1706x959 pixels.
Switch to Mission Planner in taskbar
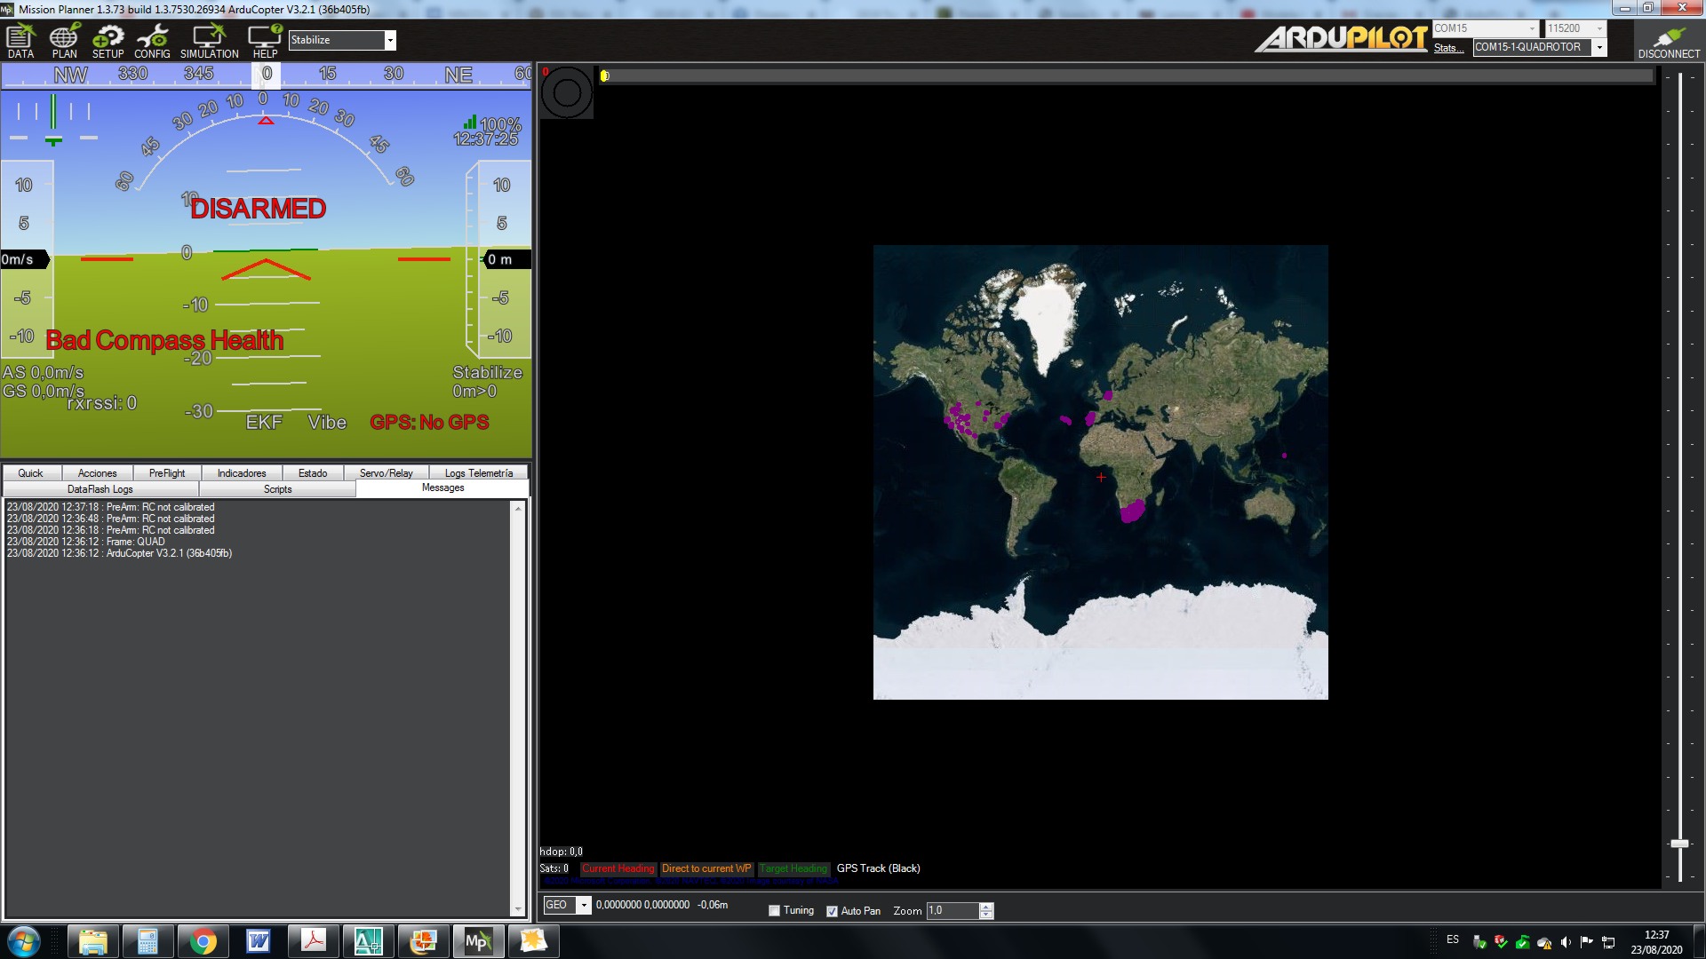coord(477,941)
